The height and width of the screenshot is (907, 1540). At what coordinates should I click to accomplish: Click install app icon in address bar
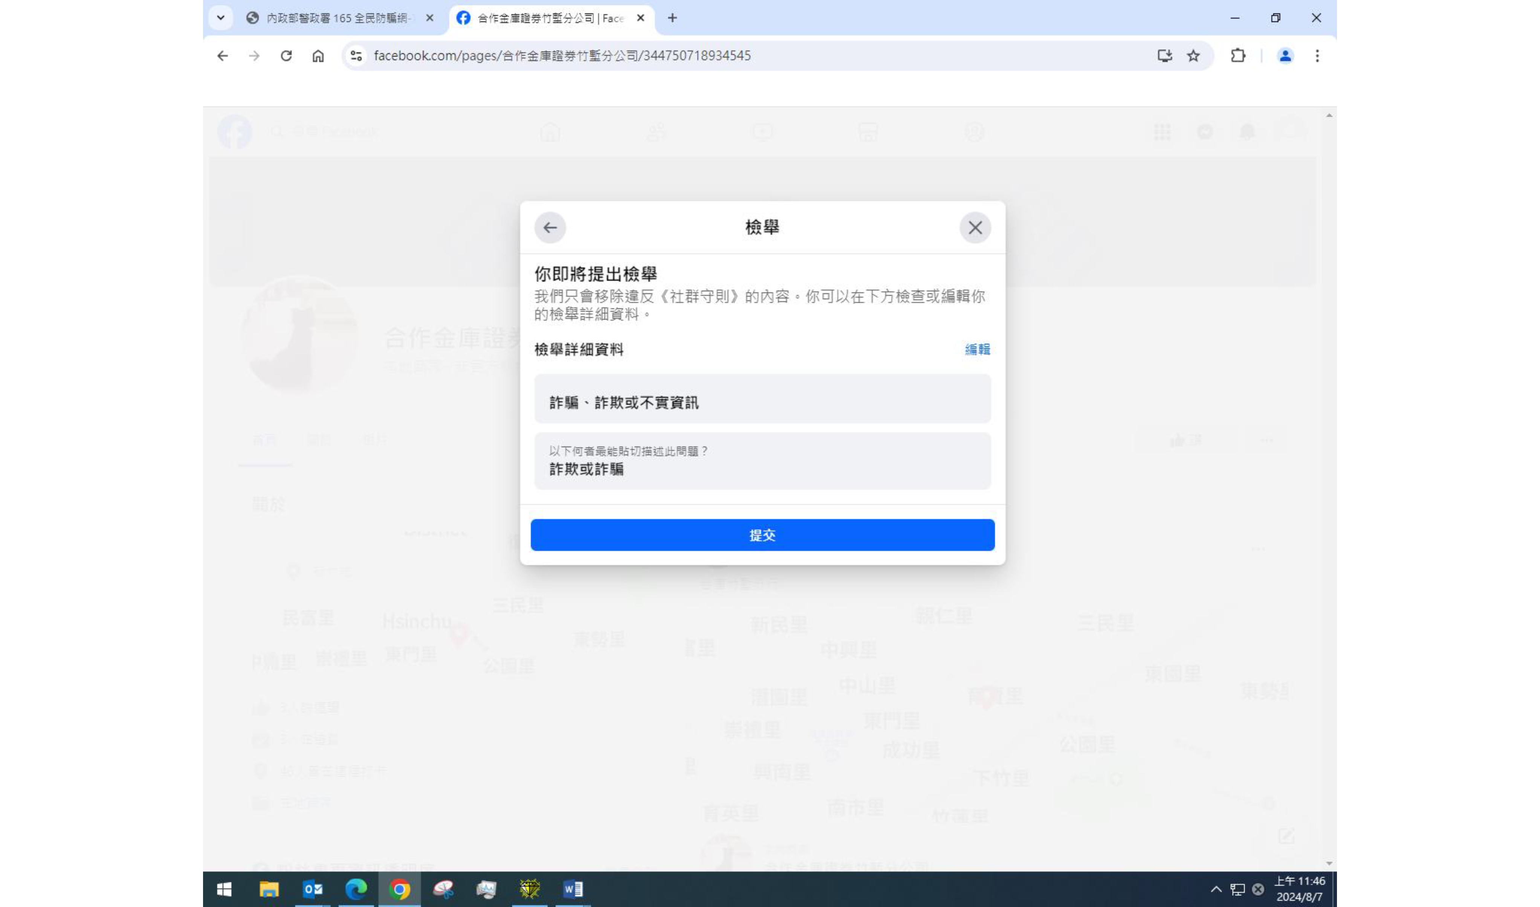[1164, 56]
